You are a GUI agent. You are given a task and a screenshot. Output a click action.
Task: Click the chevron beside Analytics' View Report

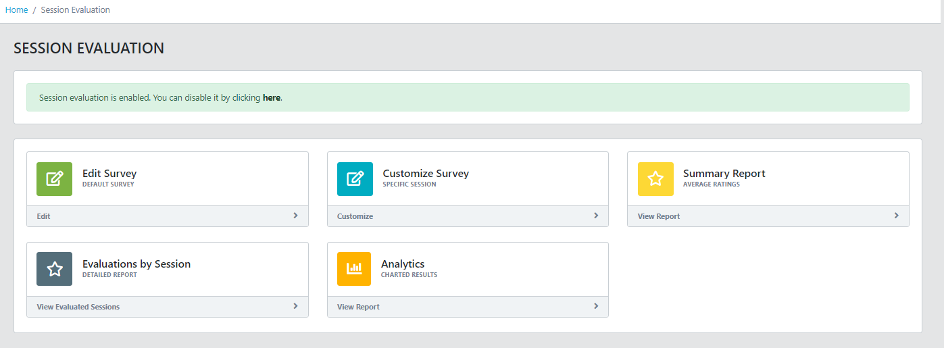click(x=595, y=306)
